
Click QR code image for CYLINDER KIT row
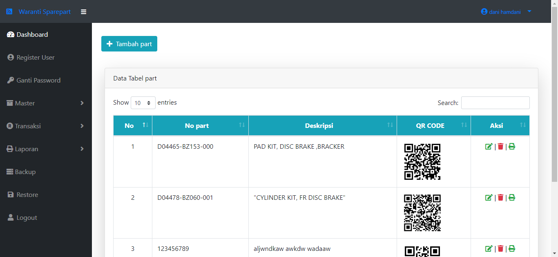(x=422, y=213)
